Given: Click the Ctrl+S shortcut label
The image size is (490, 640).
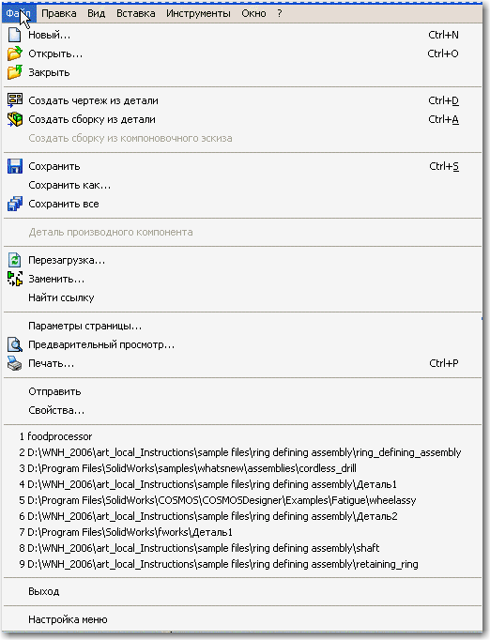Looking at the screenshot, I should [444, 166].
